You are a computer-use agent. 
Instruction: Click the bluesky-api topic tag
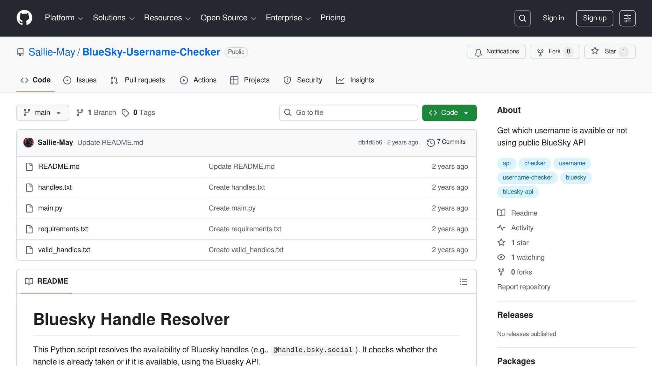point(517,192)
